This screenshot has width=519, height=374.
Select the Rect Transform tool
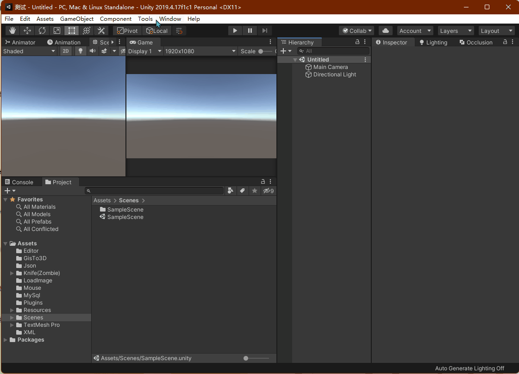click(72, 31)
